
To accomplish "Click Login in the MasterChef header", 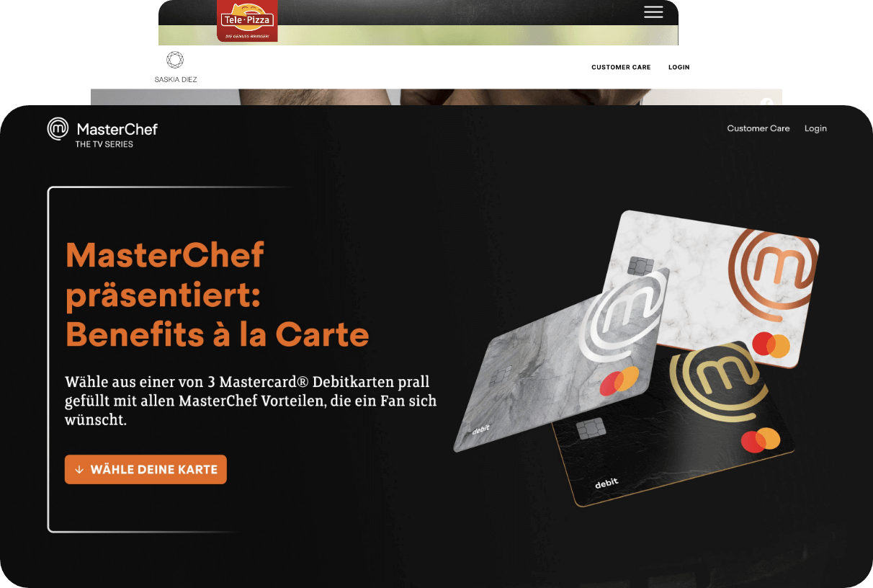I will tap(815, 128).
